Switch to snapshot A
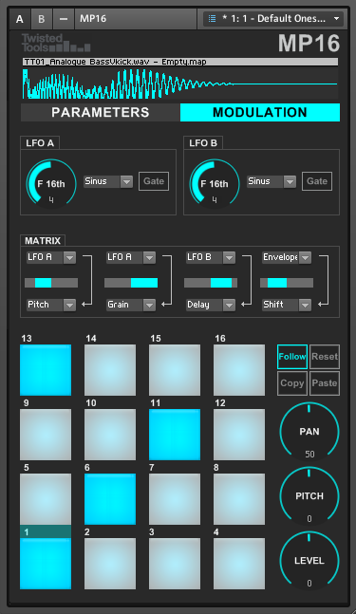Viewport: 356px width, 614px height. 20,19
